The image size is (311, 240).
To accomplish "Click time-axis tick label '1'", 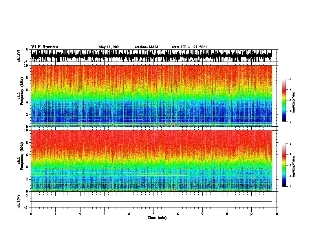I will pos(55,214).
